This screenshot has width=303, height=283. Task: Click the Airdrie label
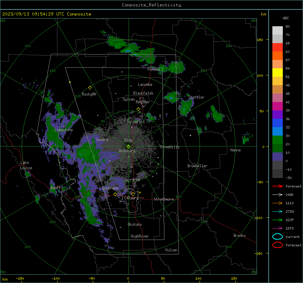133,180
